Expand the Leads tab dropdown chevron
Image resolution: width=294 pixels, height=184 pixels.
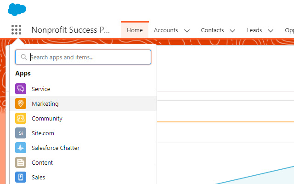[271, 31]
